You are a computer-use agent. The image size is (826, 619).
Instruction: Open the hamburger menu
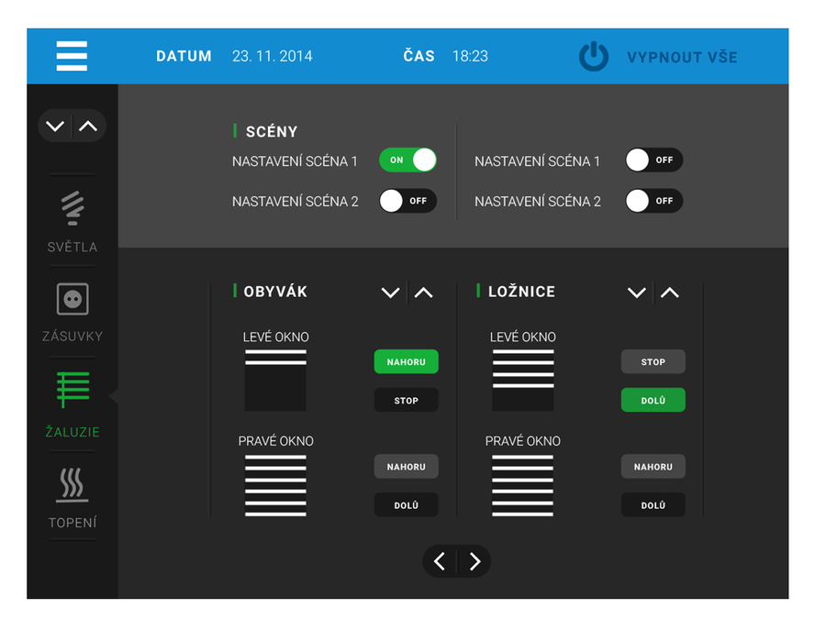point(72,56)
